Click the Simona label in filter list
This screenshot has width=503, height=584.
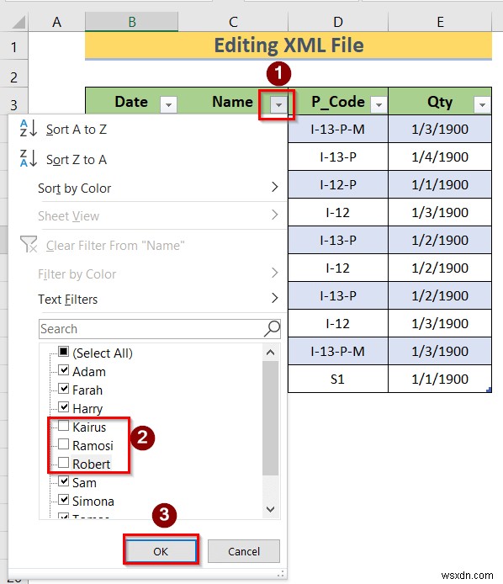click(93, 501)
